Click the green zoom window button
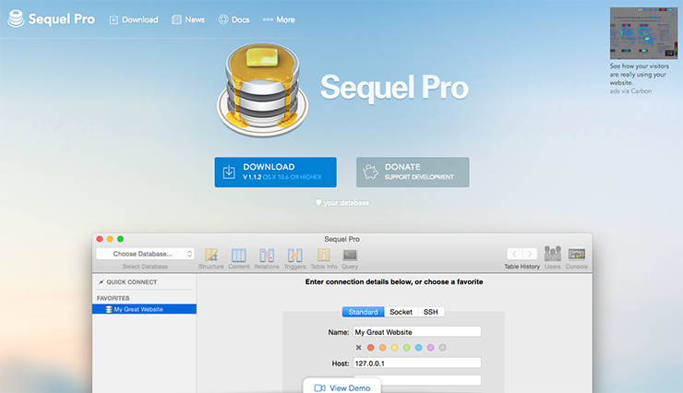 pyautogui.click(x=120, y=239)
